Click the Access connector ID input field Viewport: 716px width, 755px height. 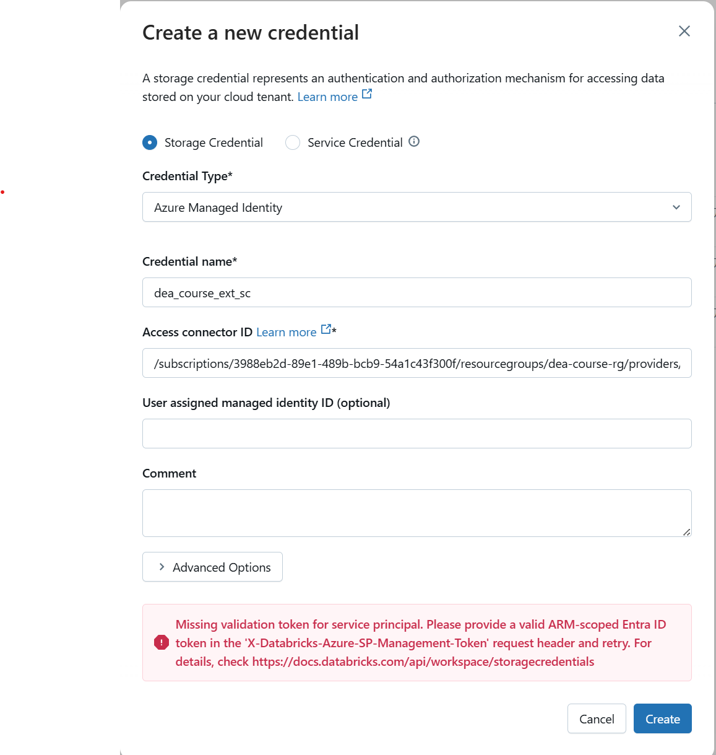pyautogui.click(x=416, y=363)
